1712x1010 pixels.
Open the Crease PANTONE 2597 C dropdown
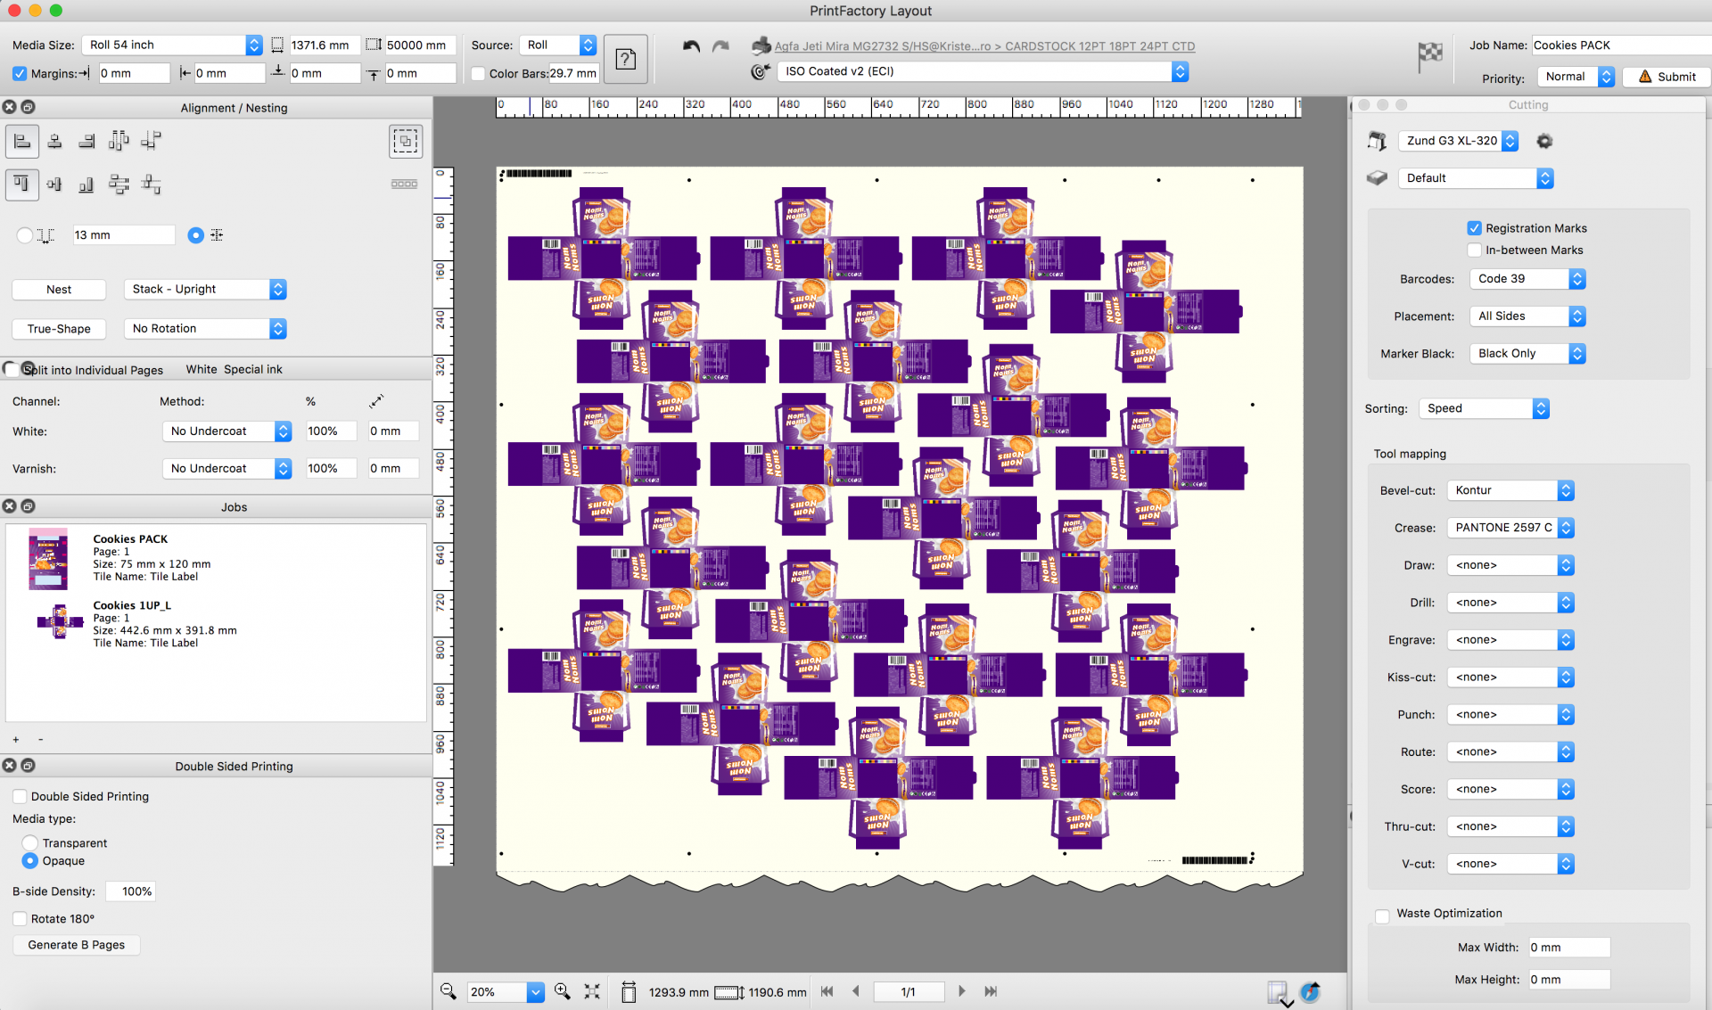(1510, 528)
